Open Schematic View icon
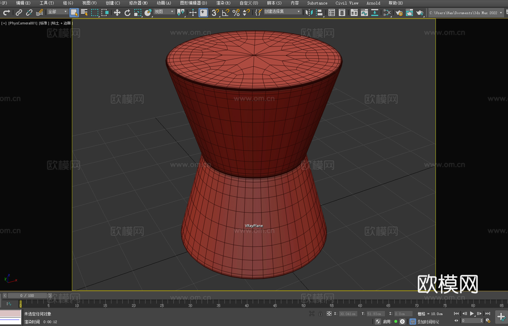This screenshot has width=508, height=326. pos(375,13)
